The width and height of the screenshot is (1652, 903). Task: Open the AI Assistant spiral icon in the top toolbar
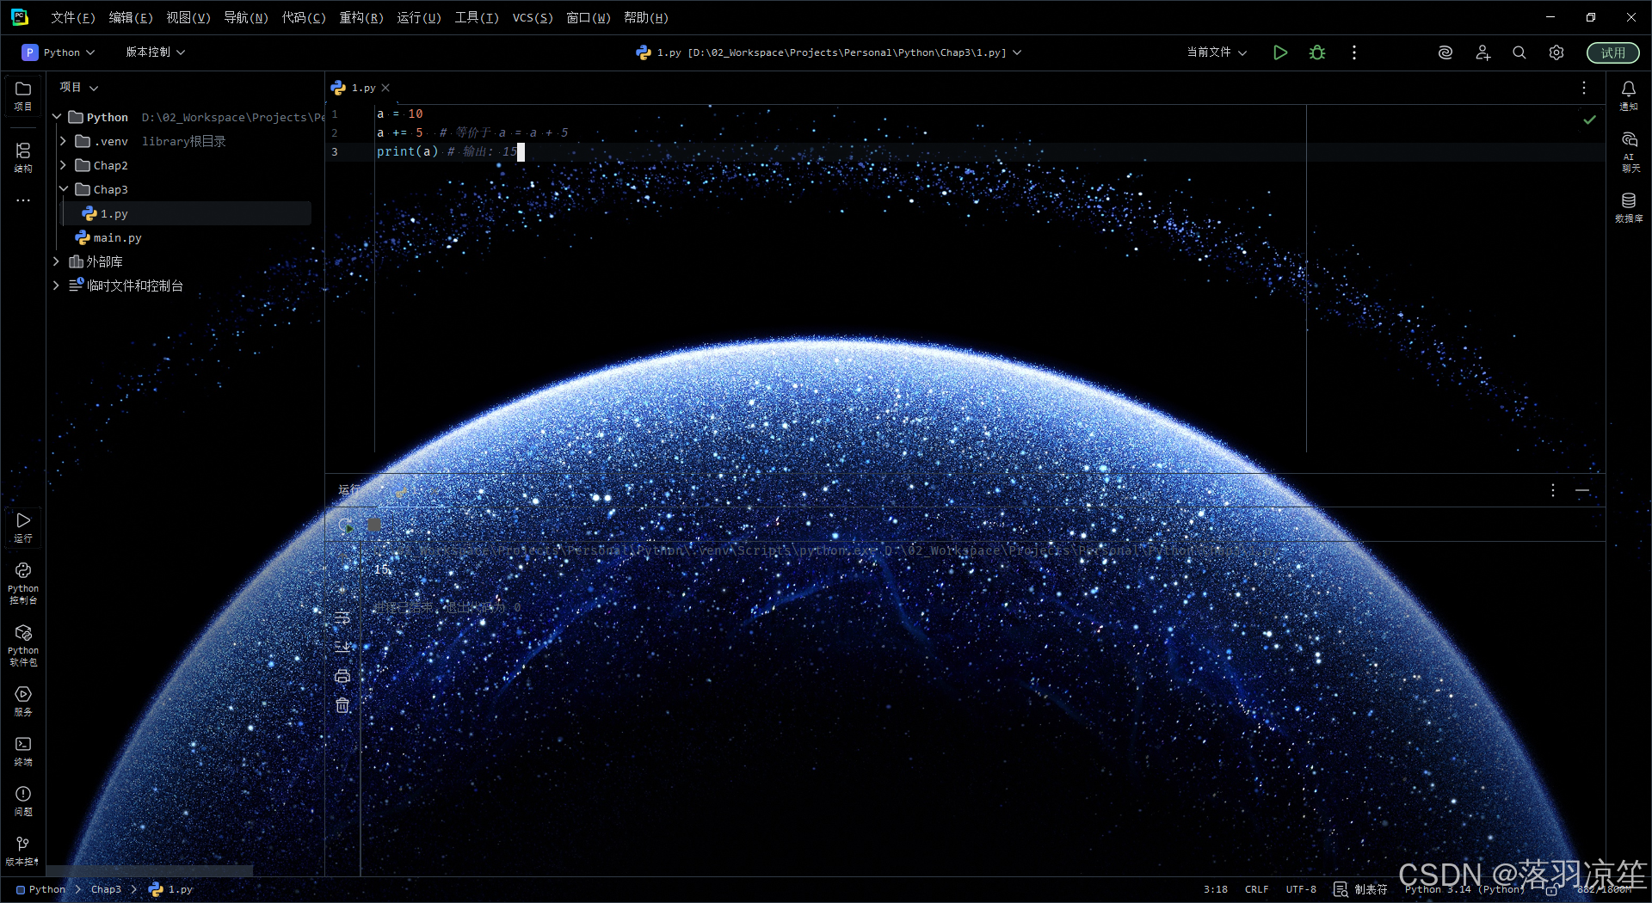[x=1445, y=52]
